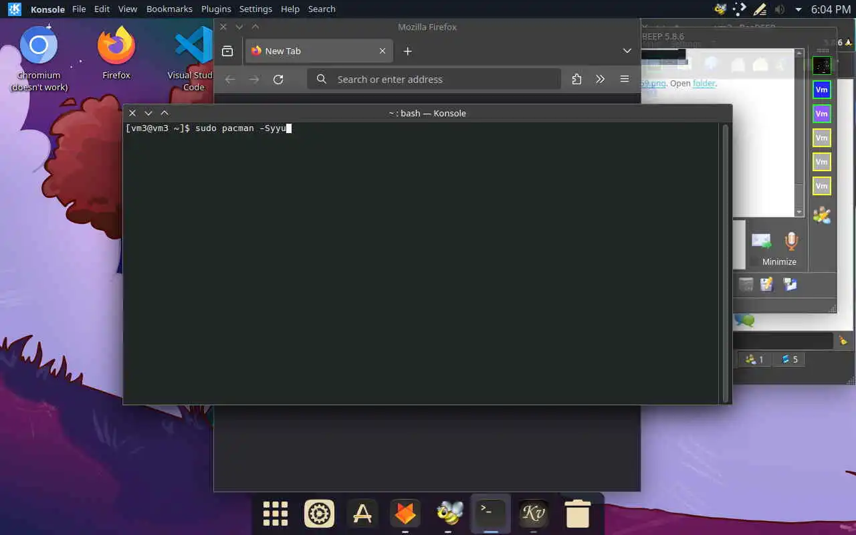The height and width of the screenshot is (535, 856).
Task: Click BeeBEEP chat scrollbar up arrow
Action: (x=799, y=53)
